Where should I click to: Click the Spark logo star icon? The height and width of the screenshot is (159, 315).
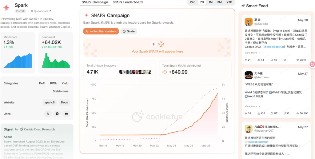pos(6,8)
